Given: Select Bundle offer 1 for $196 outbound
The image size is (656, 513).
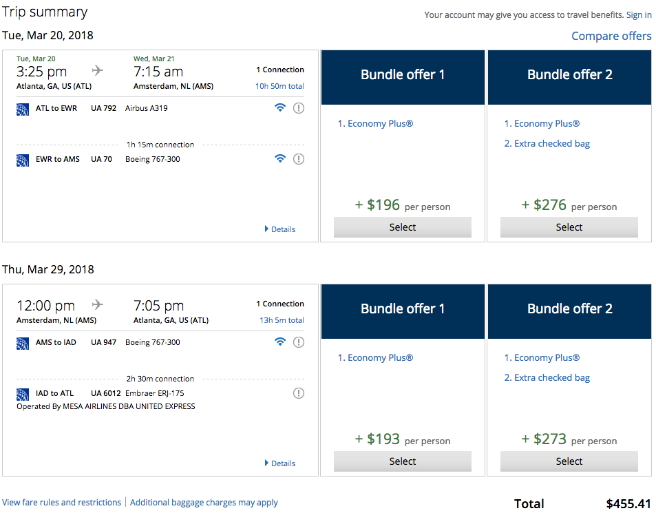Looking at the screenshot, I should (403, 227).
